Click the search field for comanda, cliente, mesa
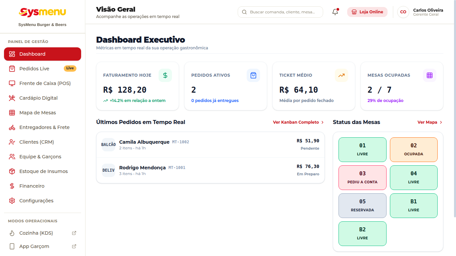456x256 pixels. (280, 12)
